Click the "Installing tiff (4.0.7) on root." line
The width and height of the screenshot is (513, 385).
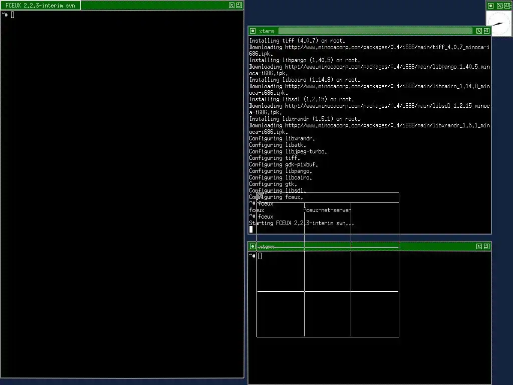click(297, 41)
